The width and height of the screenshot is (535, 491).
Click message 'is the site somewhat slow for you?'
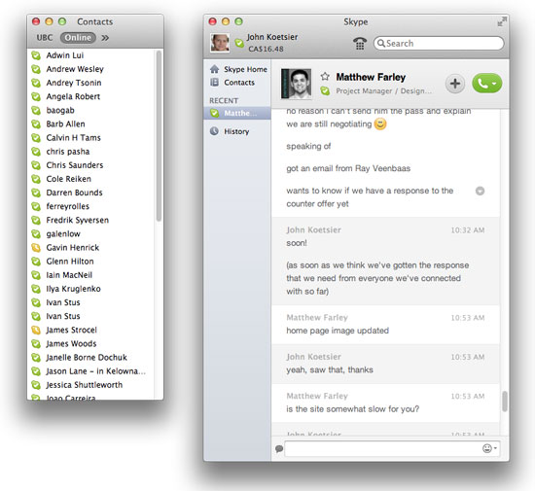click(353, 408)
